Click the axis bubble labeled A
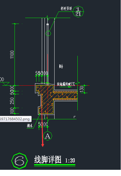 click(47, 136)
